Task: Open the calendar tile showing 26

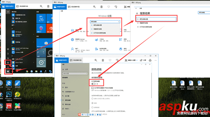Action: [x=41, y=18]
